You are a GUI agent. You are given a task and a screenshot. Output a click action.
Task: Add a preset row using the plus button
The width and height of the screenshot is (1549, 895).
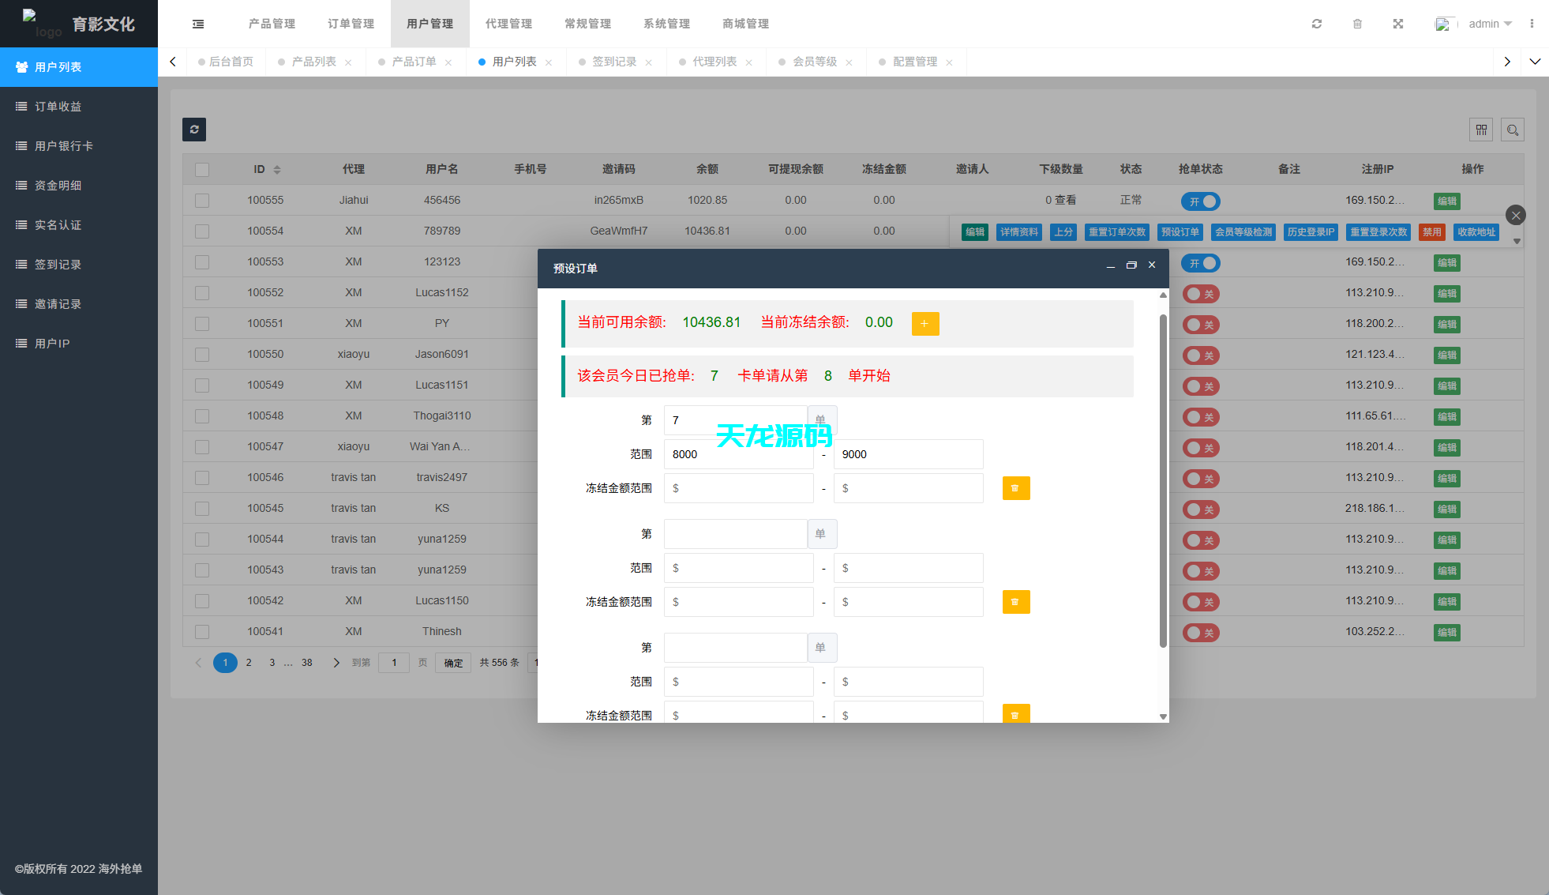(925, 323)
